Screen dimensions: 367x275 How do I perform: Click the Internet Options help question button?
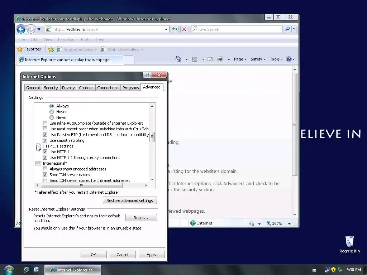pos(147,75)
